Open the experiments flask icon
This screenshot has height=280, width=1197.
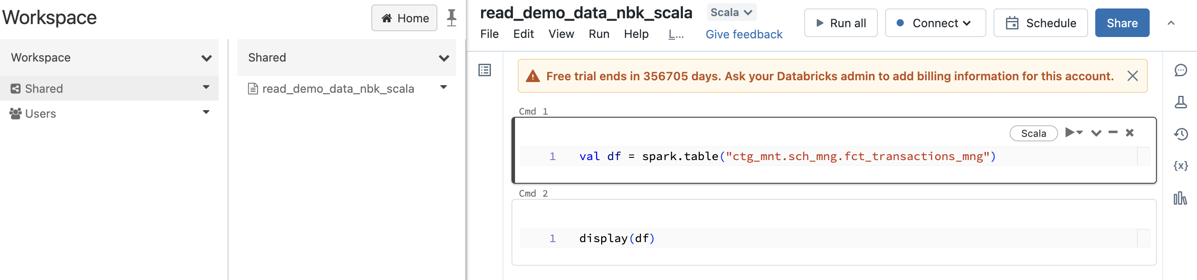tap(1180, 102)
